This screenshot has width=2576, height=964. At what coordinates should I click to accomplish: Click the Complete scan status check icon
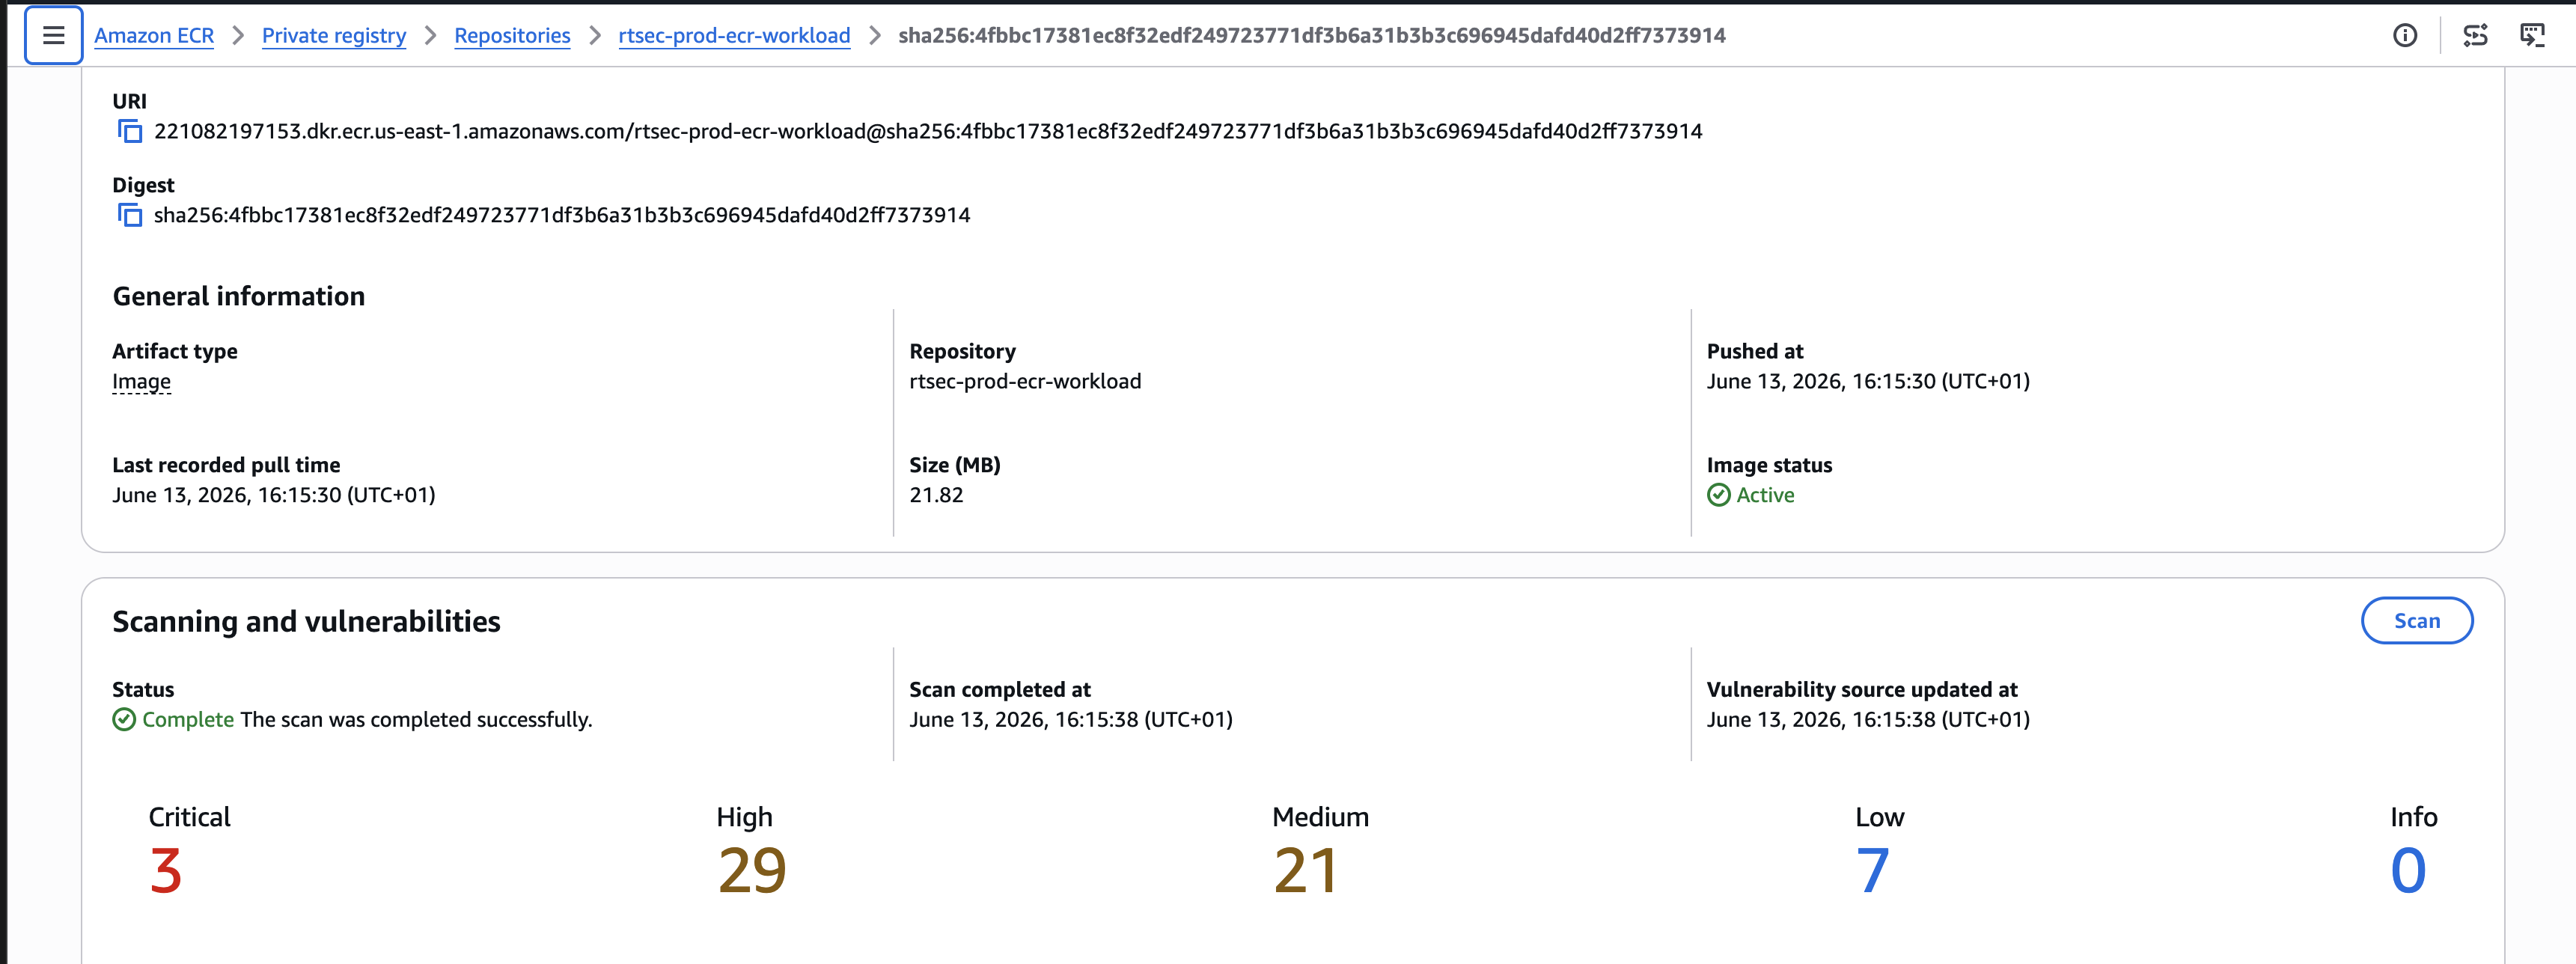click(124, 720)
